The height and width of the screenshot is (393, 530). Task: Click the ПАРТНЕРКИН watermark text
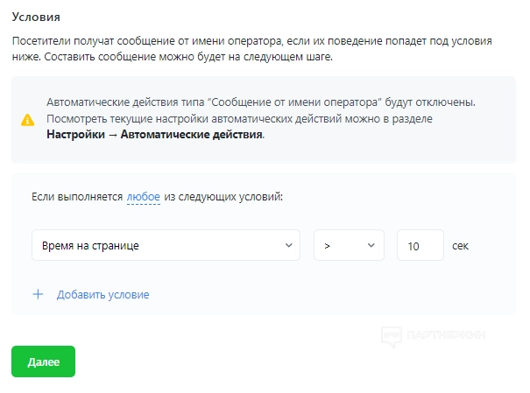tap(447, 335)
